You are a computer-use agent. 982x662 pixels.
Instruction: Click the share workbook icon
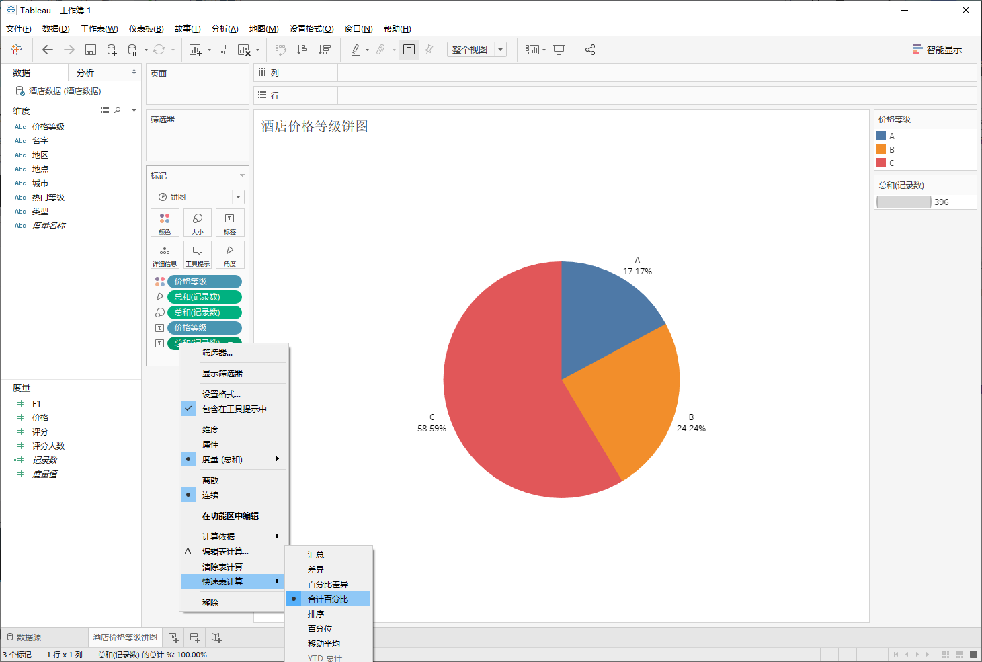pyautogui.click(x=590, y=50)
